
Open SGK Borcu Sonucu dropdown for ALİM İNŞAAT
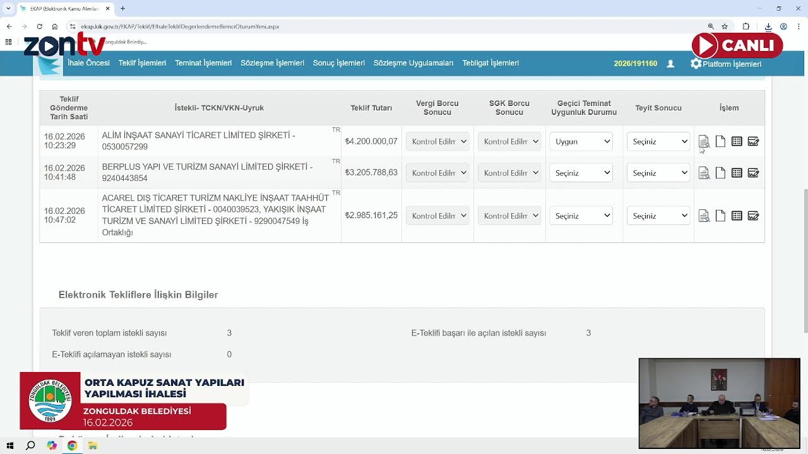(x=509, y=141)
